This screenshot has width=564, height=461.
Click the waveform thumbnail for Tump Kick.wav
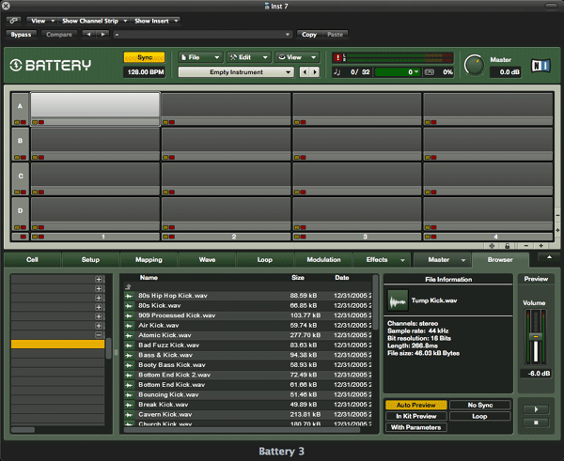pyautogui.click(x=398, y=300)
